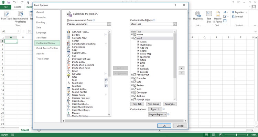
Task: Click the Rename button
Action: coord(170,104)
